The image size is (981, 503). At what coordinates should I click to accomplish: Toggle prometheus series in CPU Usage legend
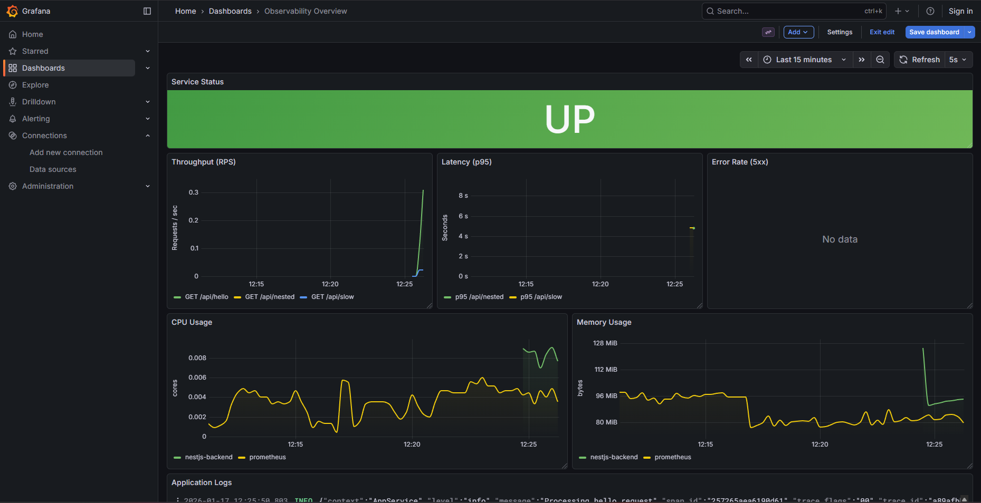pyautogui.click(x=267, y=457)
